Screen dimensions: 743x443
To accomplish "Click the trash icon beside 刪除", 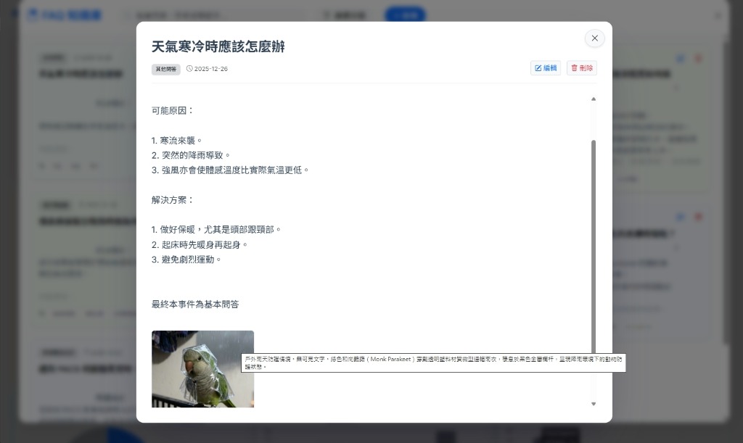I will (x=574, y=67).
